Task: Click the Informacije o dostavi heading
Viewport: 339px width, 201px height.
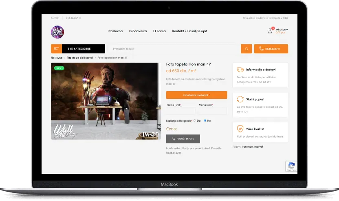Action: pos(261,70)
